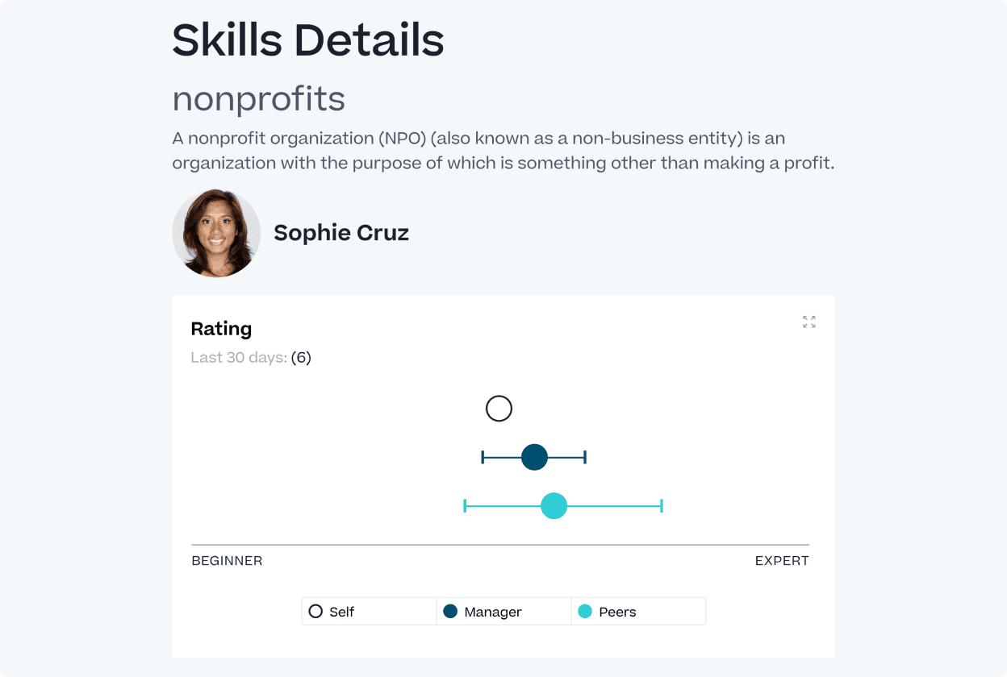Toggle the Manager rating series visibility
Screen dimensions: 1007x677
point(503,611)
